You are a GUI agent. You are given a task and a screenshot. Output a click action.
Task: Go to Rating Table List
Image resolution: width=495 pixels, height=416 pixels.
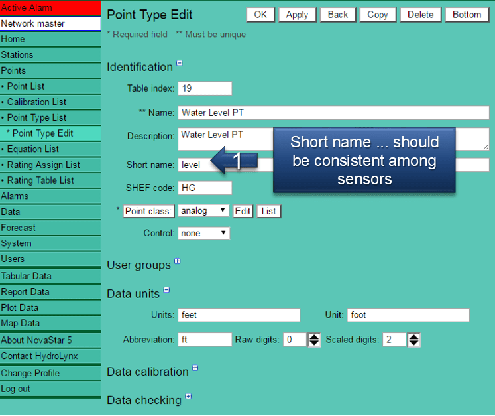(x=40, y=180)
